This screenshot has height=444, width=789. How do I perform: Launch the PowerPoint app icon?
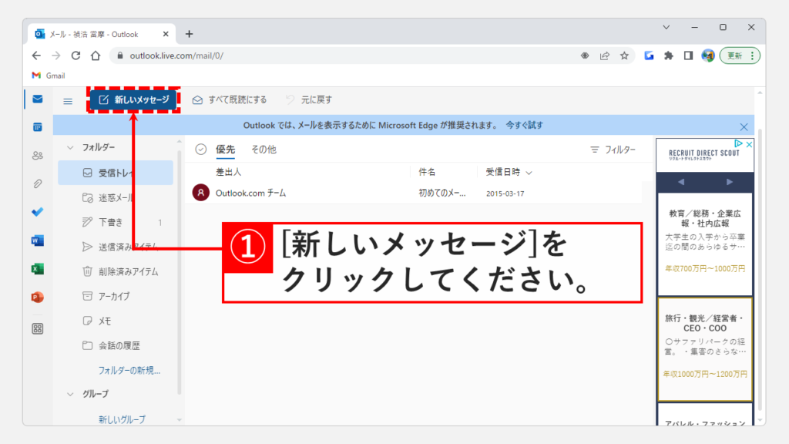tap(37, 298)
